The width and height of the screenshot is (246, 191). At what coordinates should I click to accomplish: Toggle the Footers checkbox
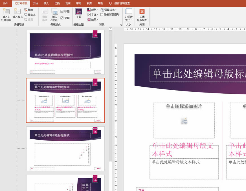pyautogui.click(x=62, y=18)
